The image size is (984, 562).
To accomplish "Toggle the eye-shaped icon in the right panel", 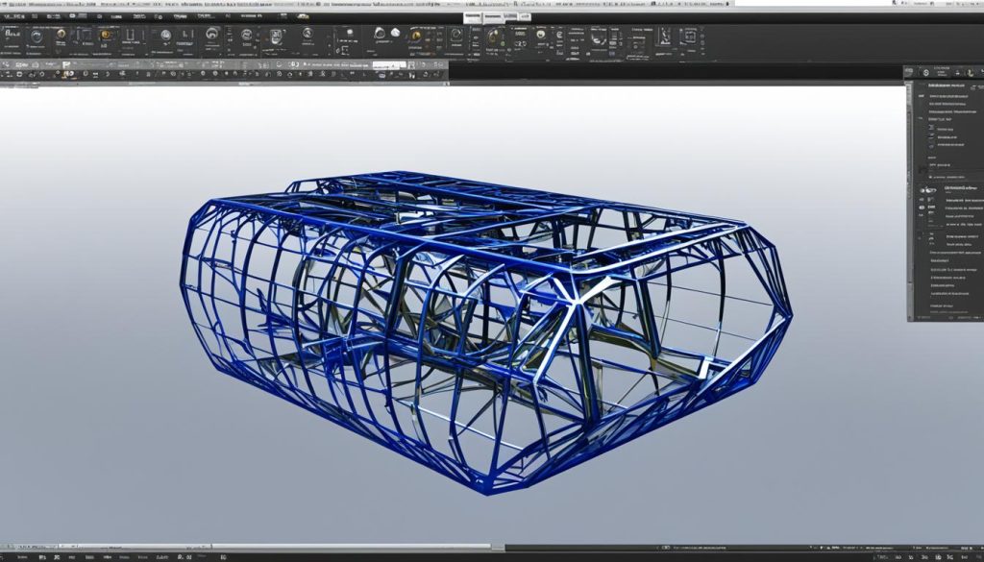I will [928, 189].
